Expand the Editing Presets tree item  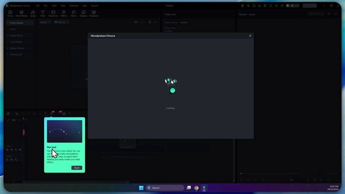[x=8, y=48]
